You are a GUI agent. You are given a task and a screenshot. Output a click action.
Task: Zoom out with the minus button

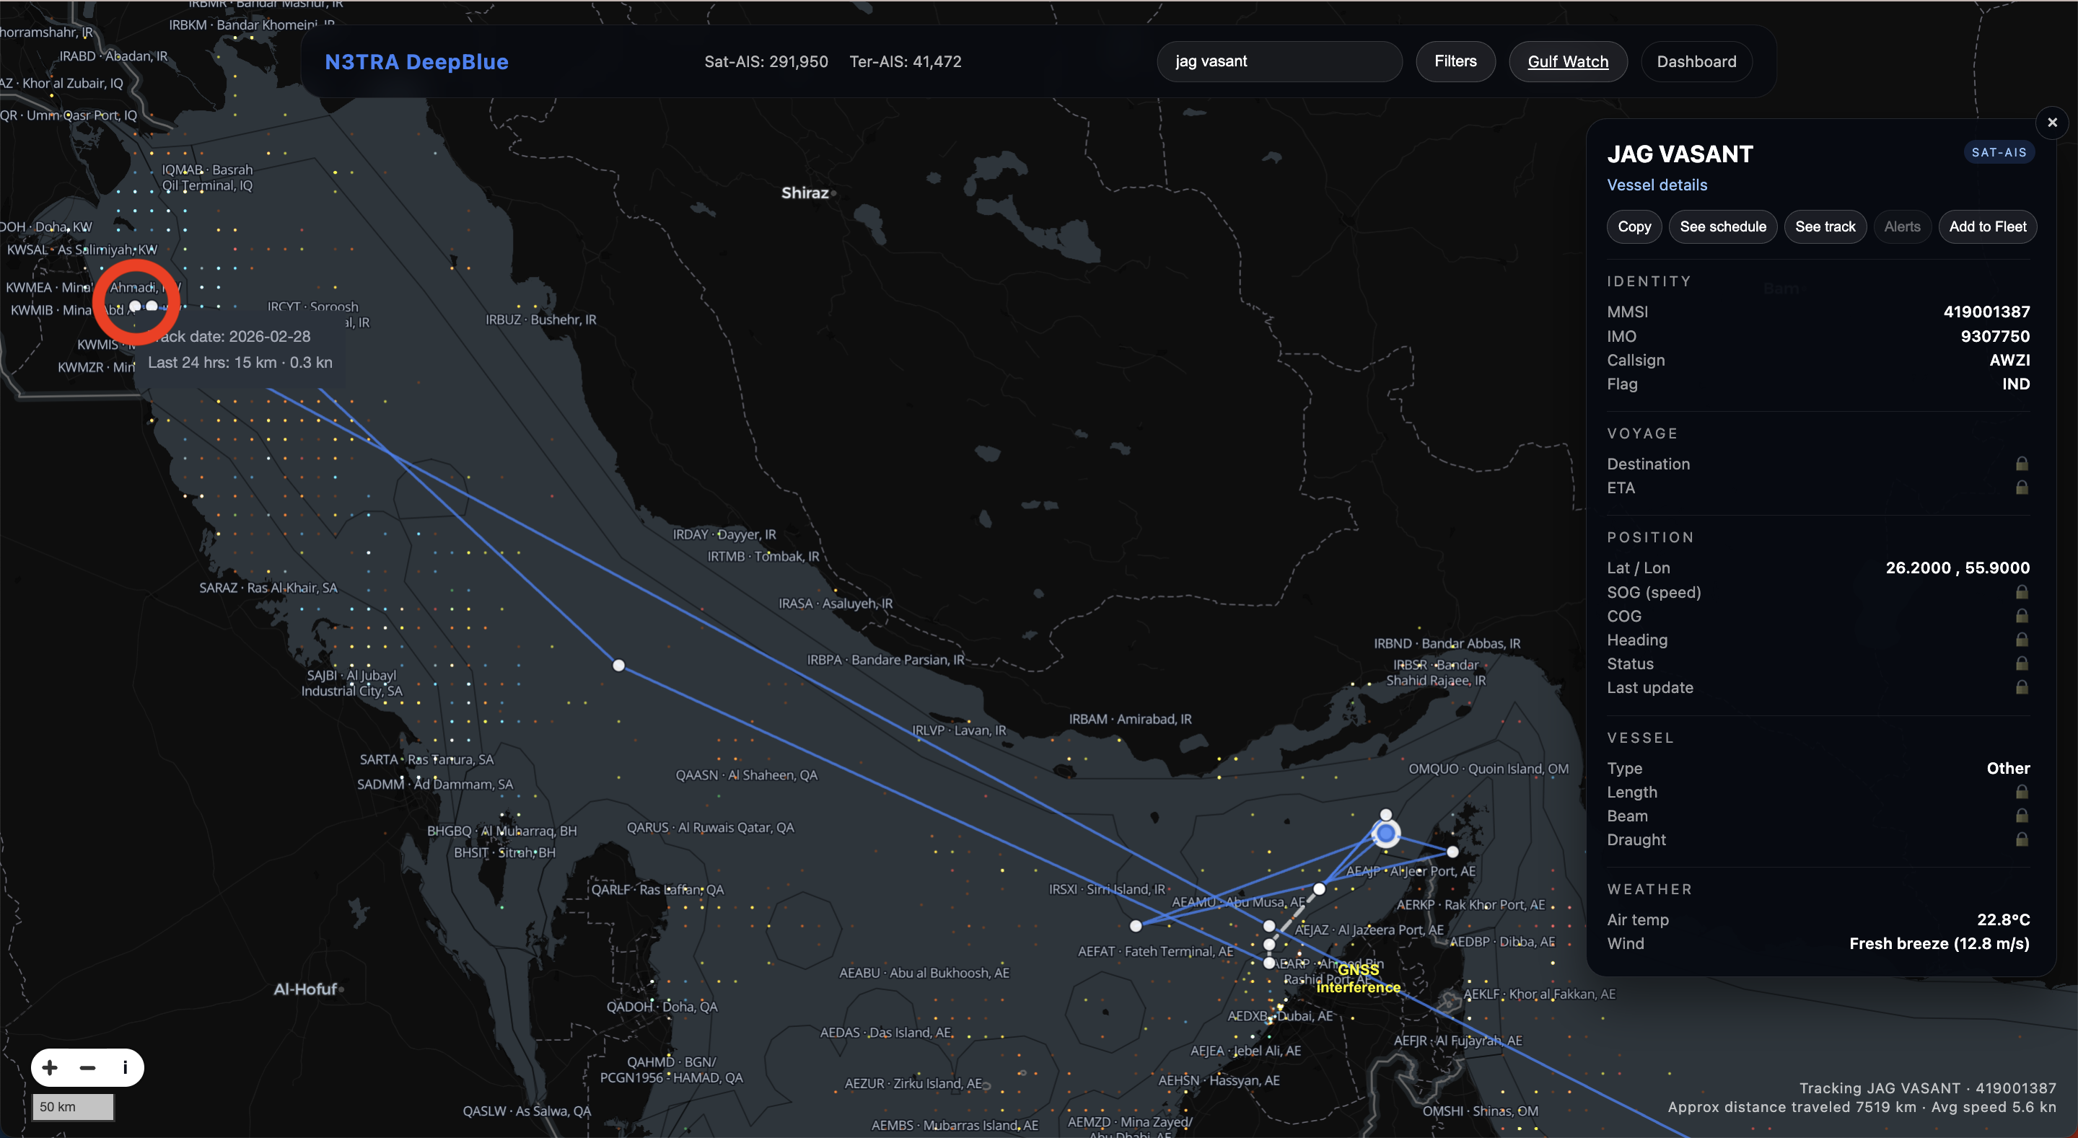point(88,1068)
